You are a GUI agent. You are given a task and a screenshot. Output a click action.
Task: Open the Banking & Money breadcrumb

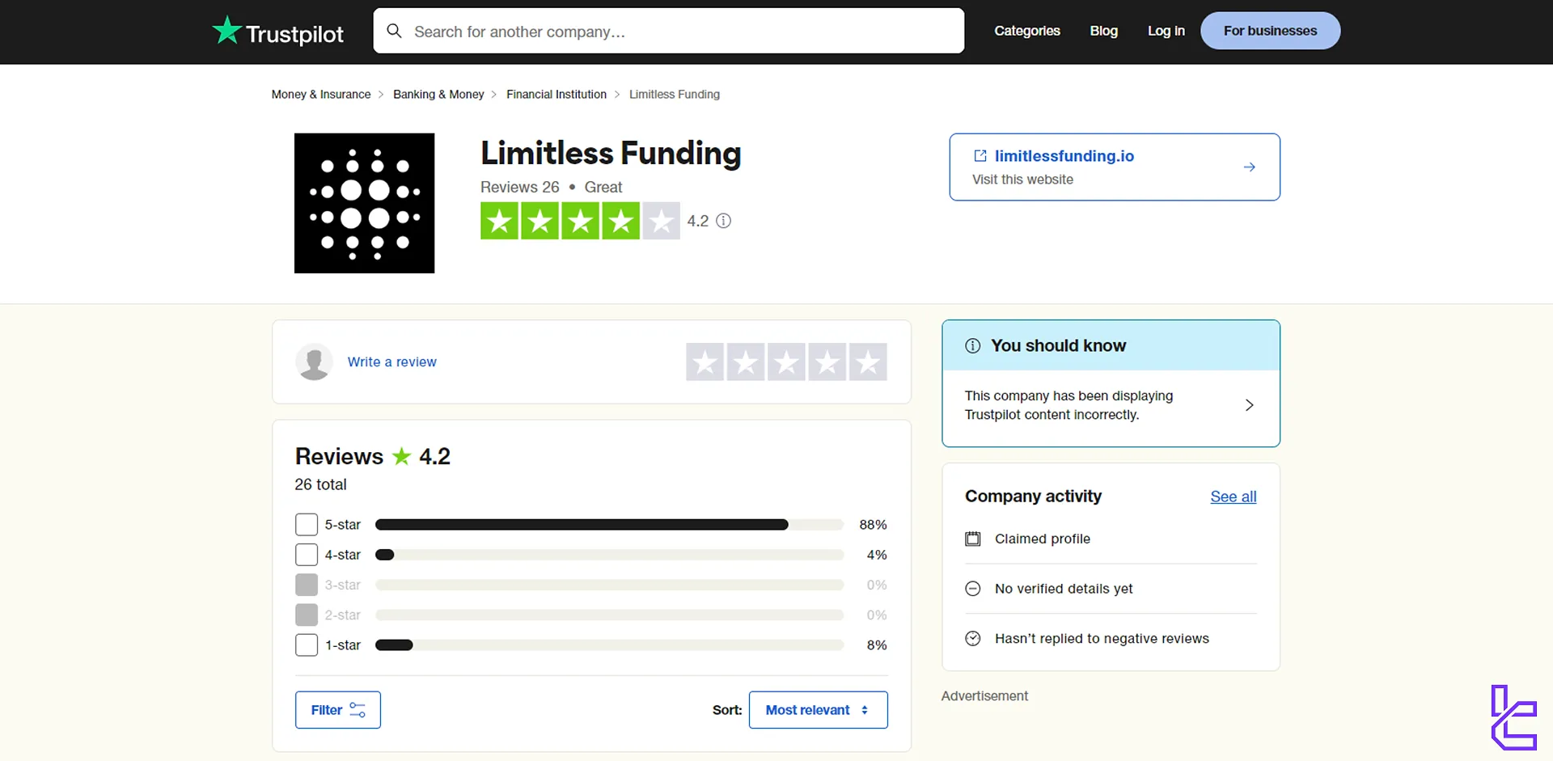tap(438, 95)
